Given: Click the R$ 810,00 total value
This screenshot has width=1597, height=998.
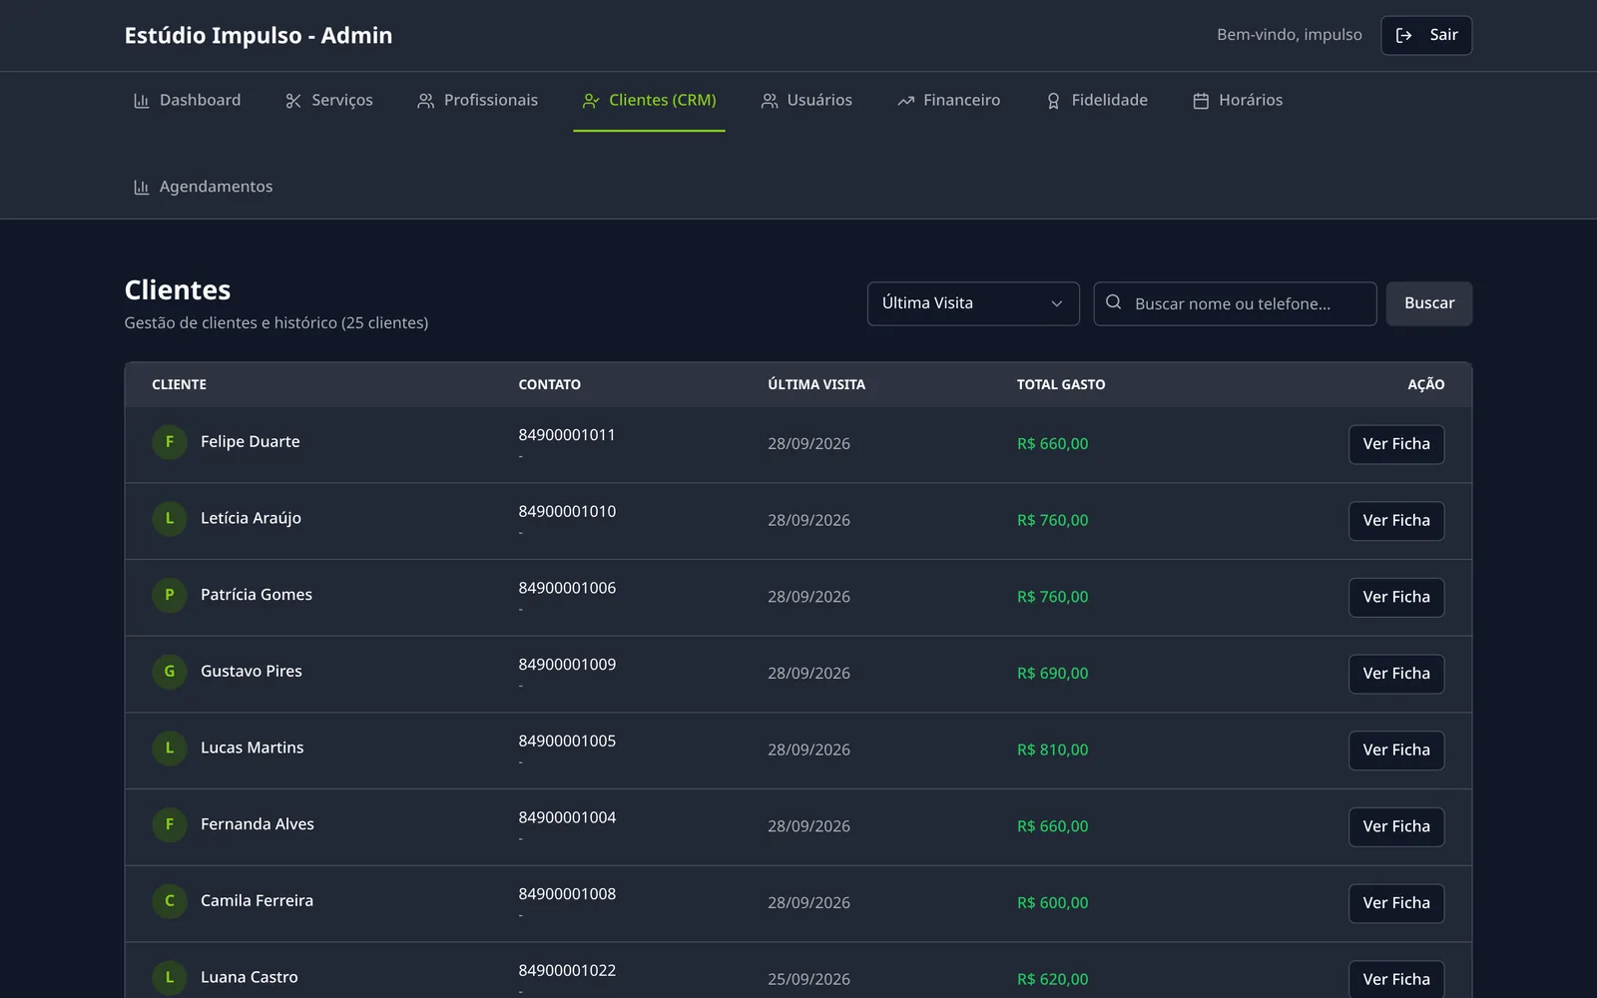Looking at the screenshot, I should pos(1053,750).
